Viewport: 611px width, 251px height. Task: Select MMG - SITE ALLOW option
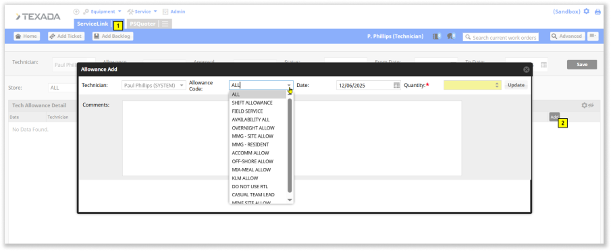(x=258, y=136)
